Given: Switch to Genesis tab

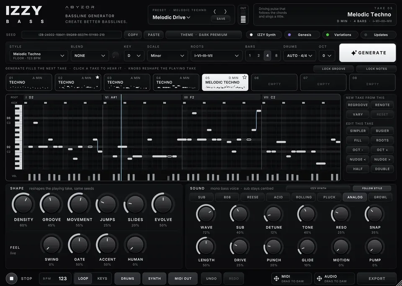Looking at the screenshot, I should coord(302,35).
